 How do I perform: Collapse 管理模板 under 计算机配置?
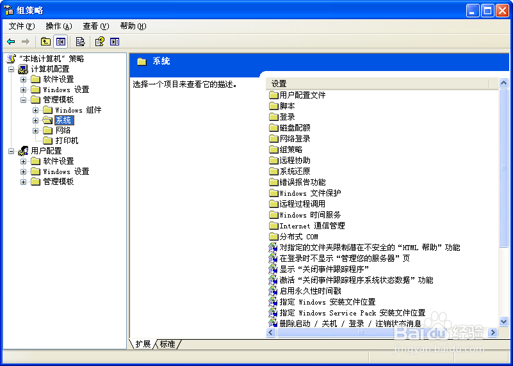tap(23, 100)
